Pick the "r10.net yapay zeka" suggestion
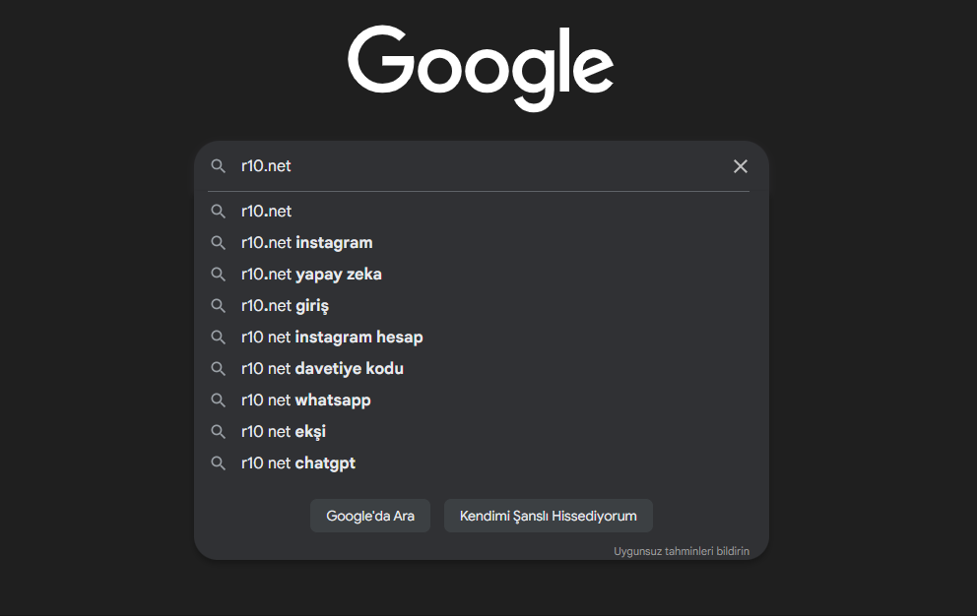The height and width of the screenshot is (616, 977). 311,275
